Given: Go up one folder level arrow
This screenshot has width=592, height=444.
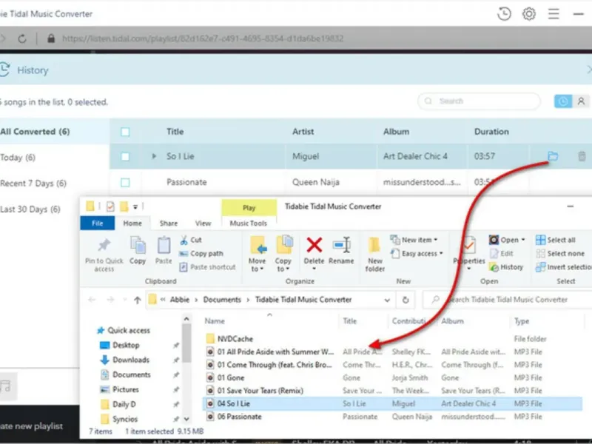Looking at the screenshot, I should (137, 300).
